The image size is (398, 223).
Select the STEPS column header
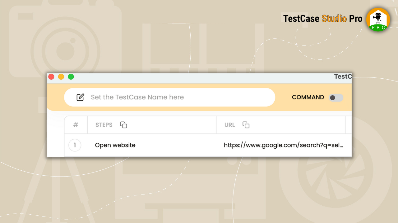click(104, 125)
